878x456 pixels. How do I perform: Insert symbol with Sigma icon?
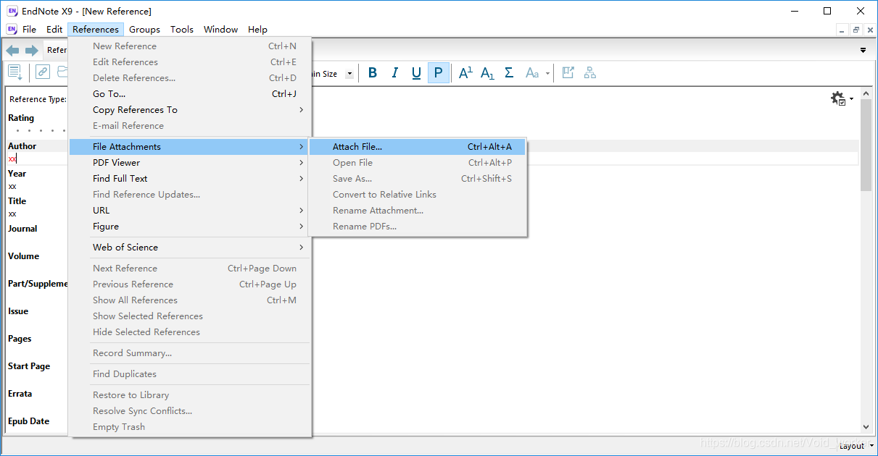tap(509, 73)
